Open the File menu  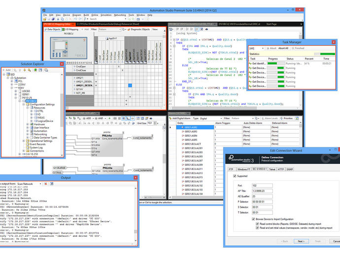point(45,15)
